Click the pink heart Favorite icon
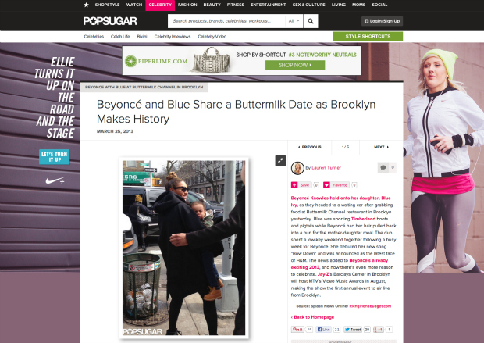 pyautogui.click(x=326, y=185)
